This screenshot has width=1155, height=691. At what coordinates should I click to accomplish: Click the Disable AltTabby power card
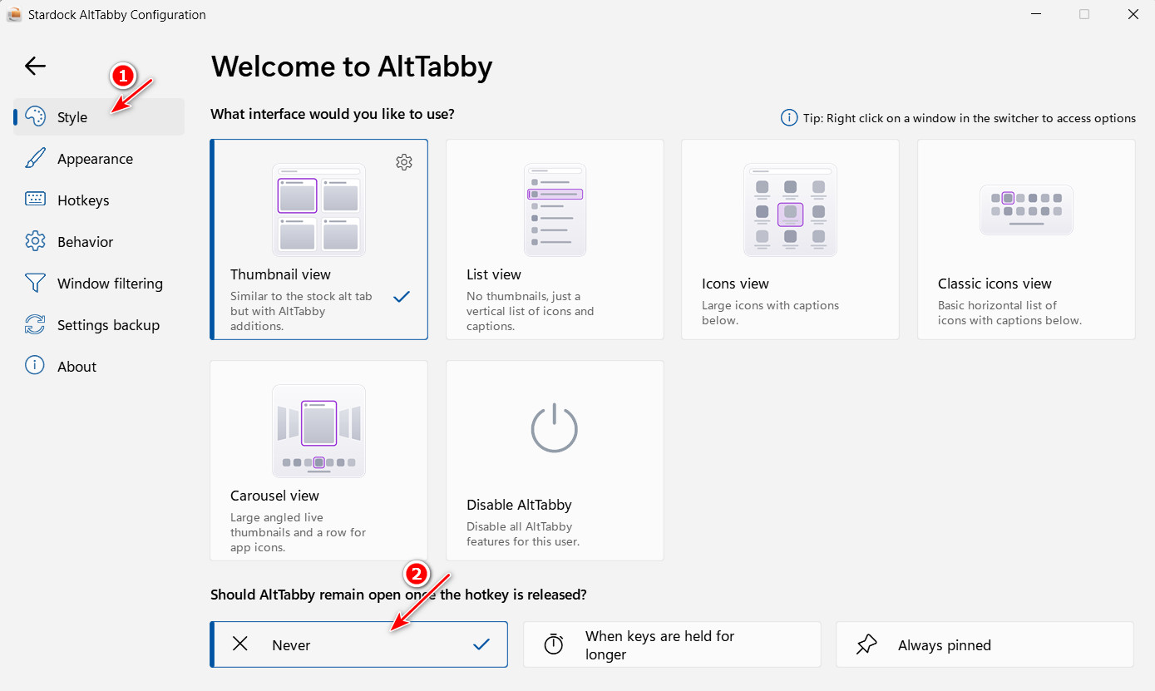(555, 461)
